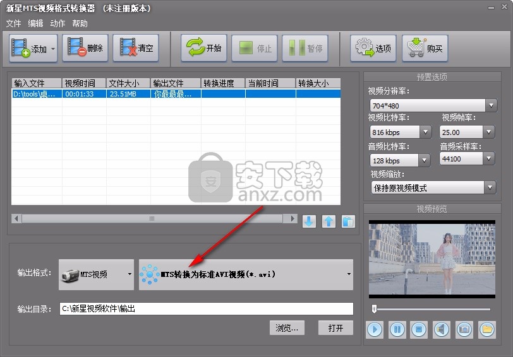Click the 打开 button
This screenshot has height=357, width=513.
[335, 327]
